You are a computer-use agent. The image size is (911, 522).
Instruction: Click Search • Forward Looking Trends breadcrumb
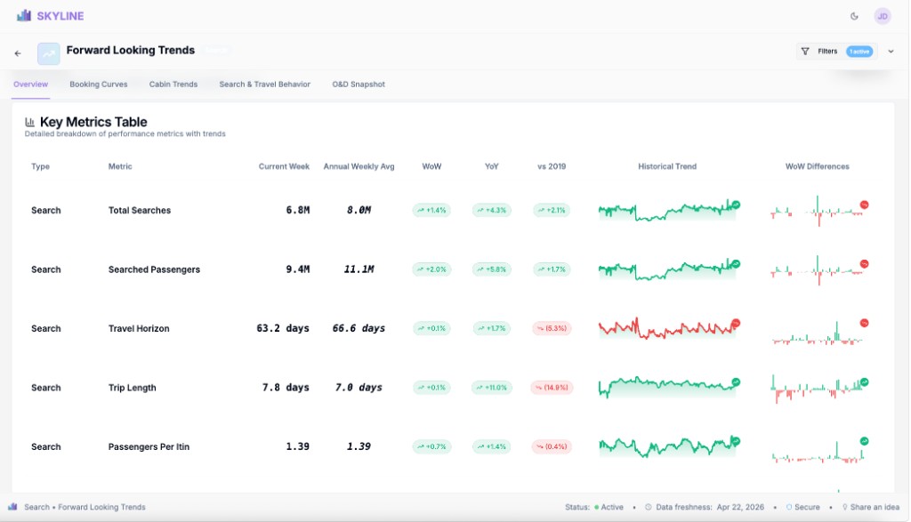85,508
